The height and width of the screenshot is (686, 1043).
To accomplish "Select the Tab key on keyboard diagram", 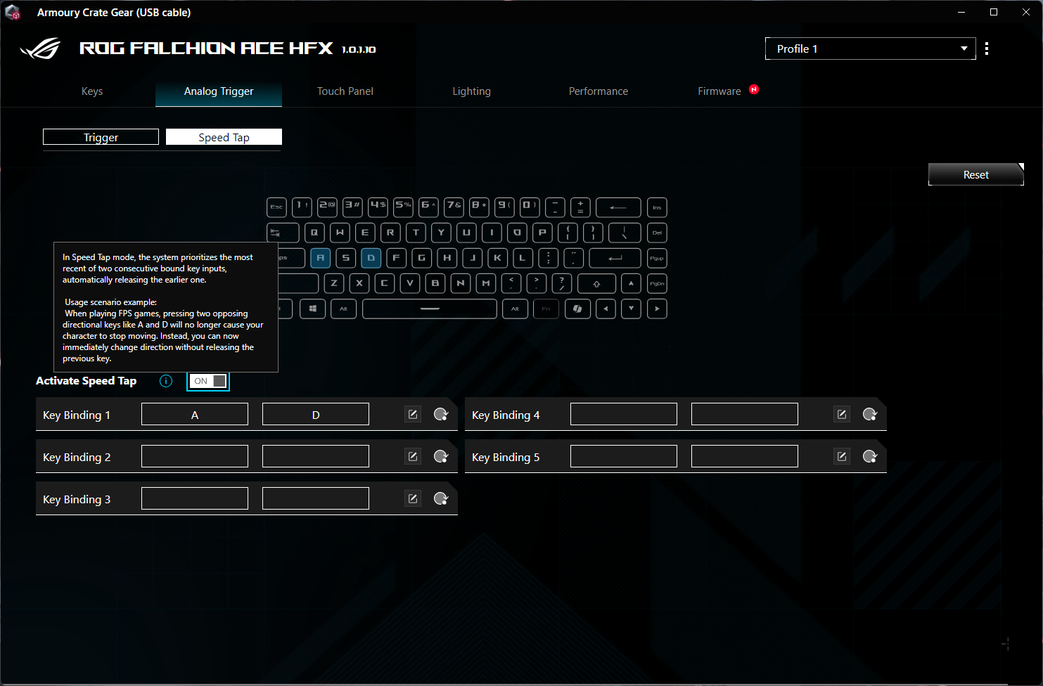I will (283, 233).
